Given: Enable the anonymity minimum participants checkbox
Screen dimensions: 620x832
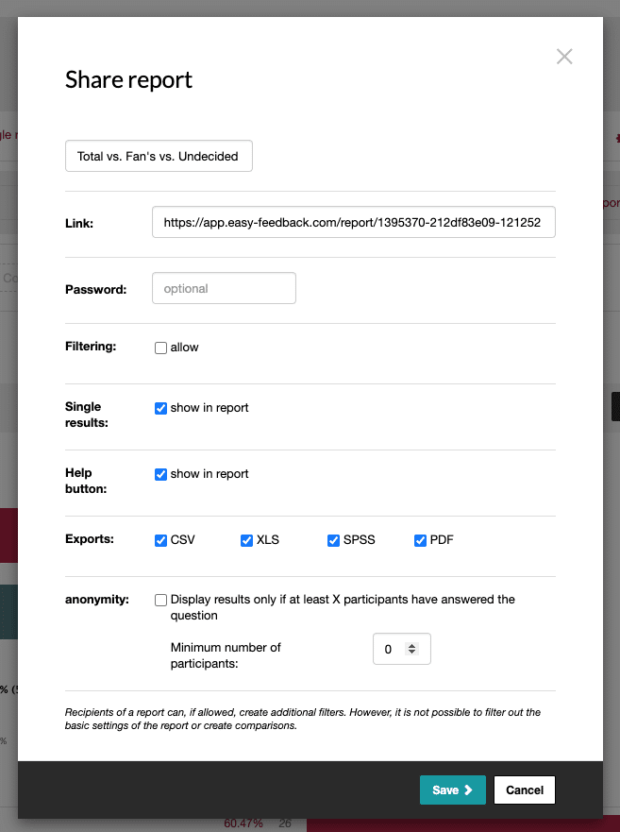Looking at the screenshot, I should (160, 600).
